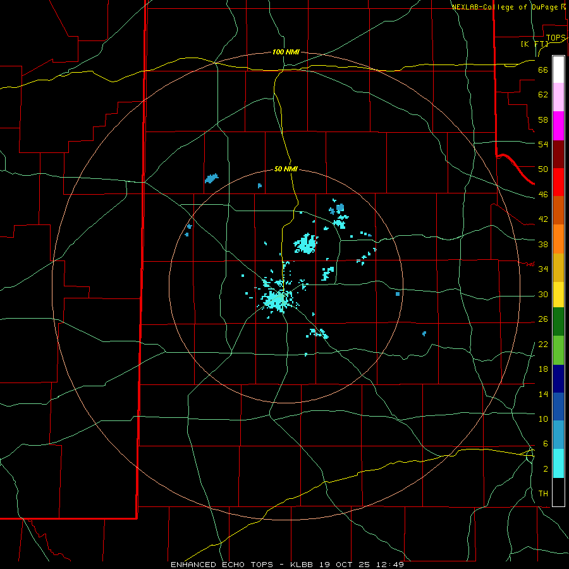The height and width of the screenshot is (569, 569).
Task: Click the 34 scale label
Action: [x=543, y=269]
